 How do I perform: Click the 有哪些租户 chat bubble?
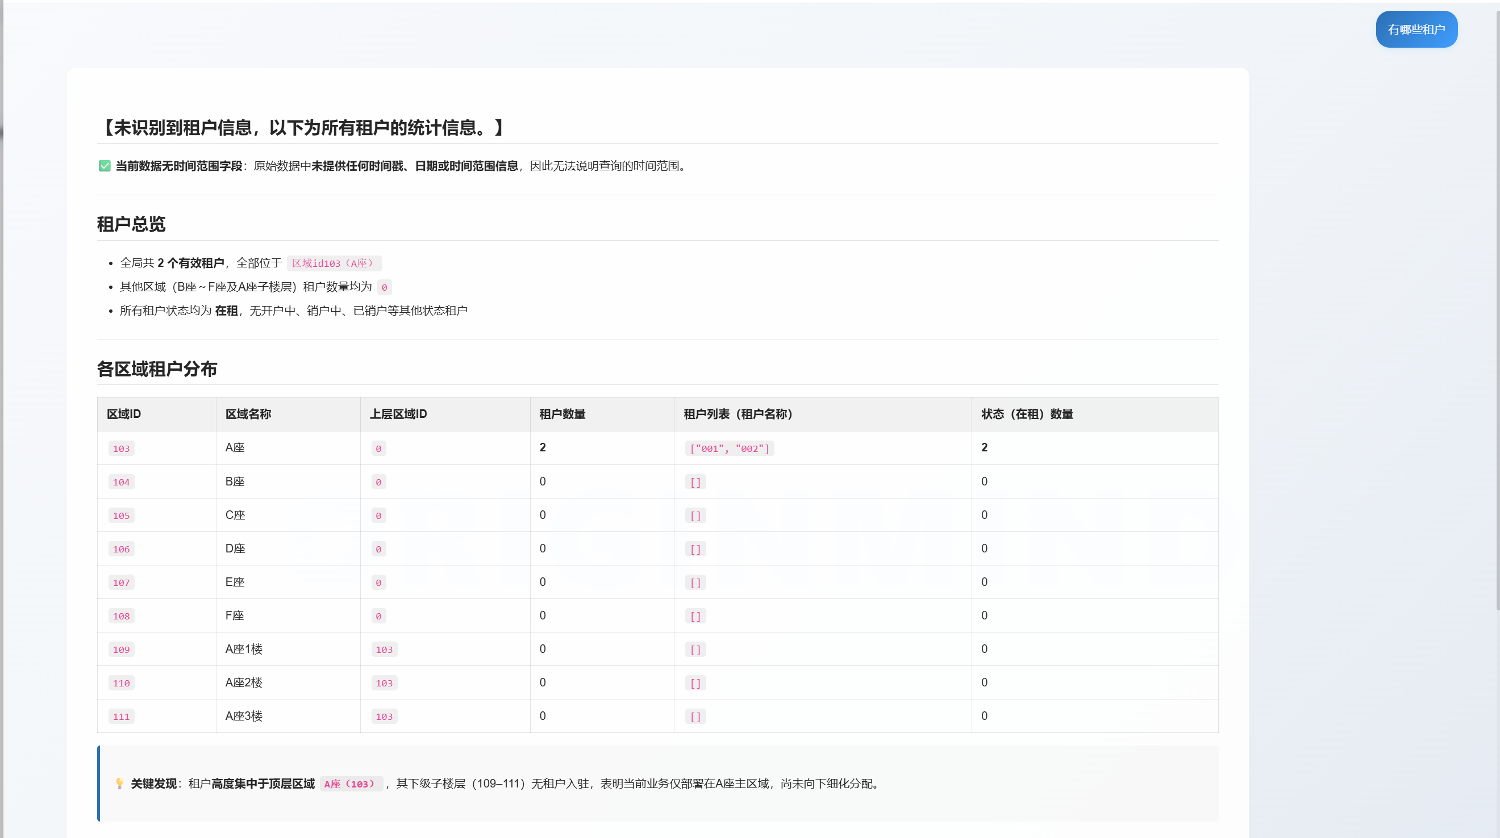[1416, 29]
